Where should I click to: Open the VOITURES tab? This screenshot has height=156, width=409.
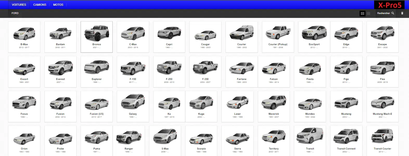point(19,5)
